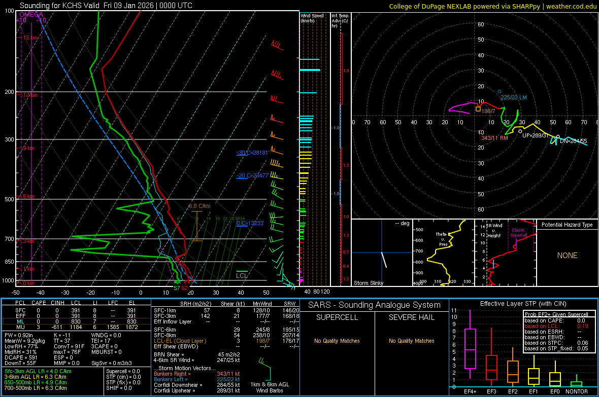Click the Potential Hazard Type header

[567, 225]
